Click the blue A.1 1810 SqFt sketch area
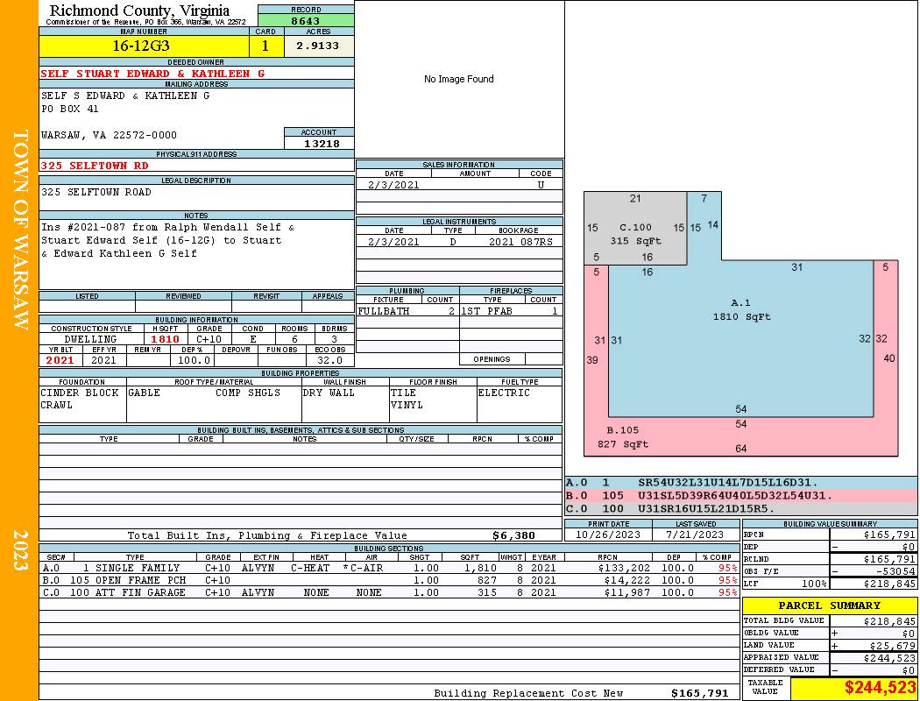 point(741,340)
